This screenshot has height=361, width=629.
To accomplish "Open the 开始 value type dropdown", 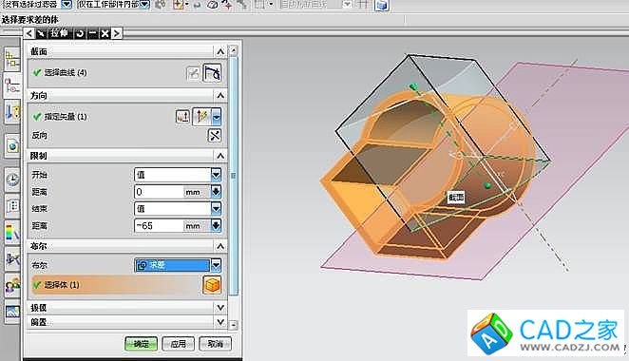I will 216,175.
